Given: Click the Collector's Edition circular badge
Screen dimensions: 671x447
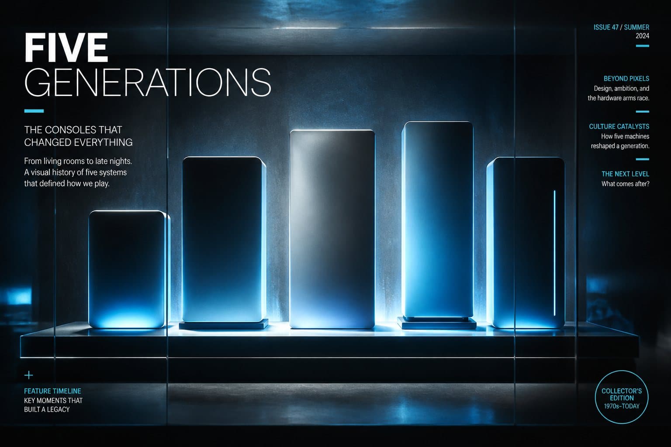Looking at the screenshot, I should pos(622,397).
